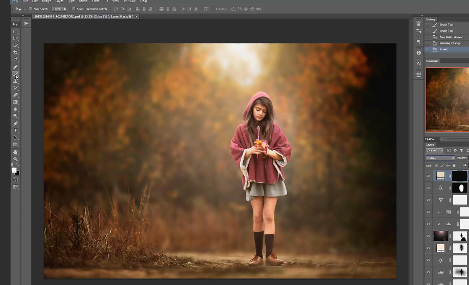The image size is (469, 285).
Task: Select the Layers panel tab
Action: pos(430,145)
